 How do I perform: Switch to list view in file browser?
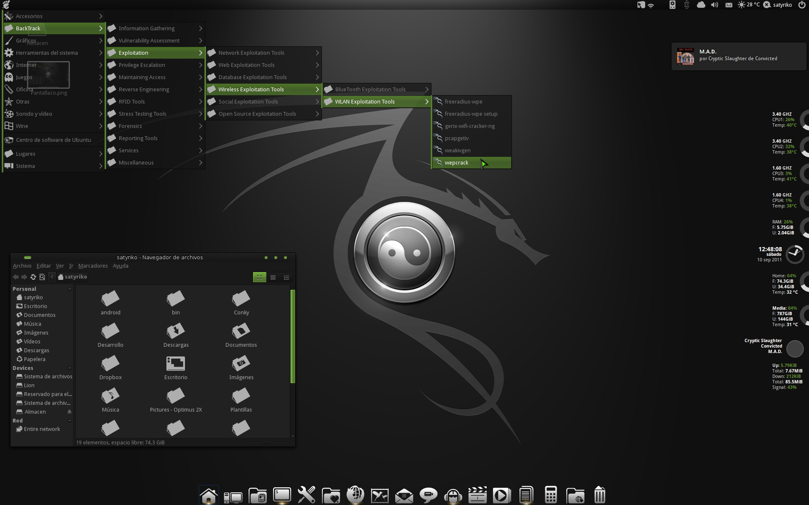click(273, 277)
